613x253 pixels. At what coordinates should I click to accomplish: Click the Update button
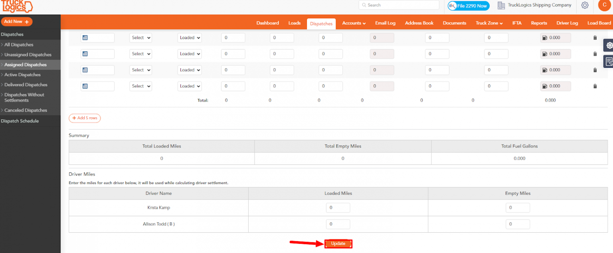[x=338, y=243]
